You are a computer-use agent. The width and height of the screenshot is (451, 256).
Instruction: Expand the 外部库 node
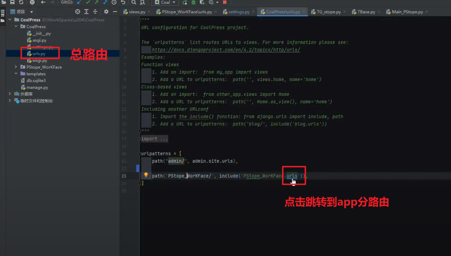coord(10,94)
